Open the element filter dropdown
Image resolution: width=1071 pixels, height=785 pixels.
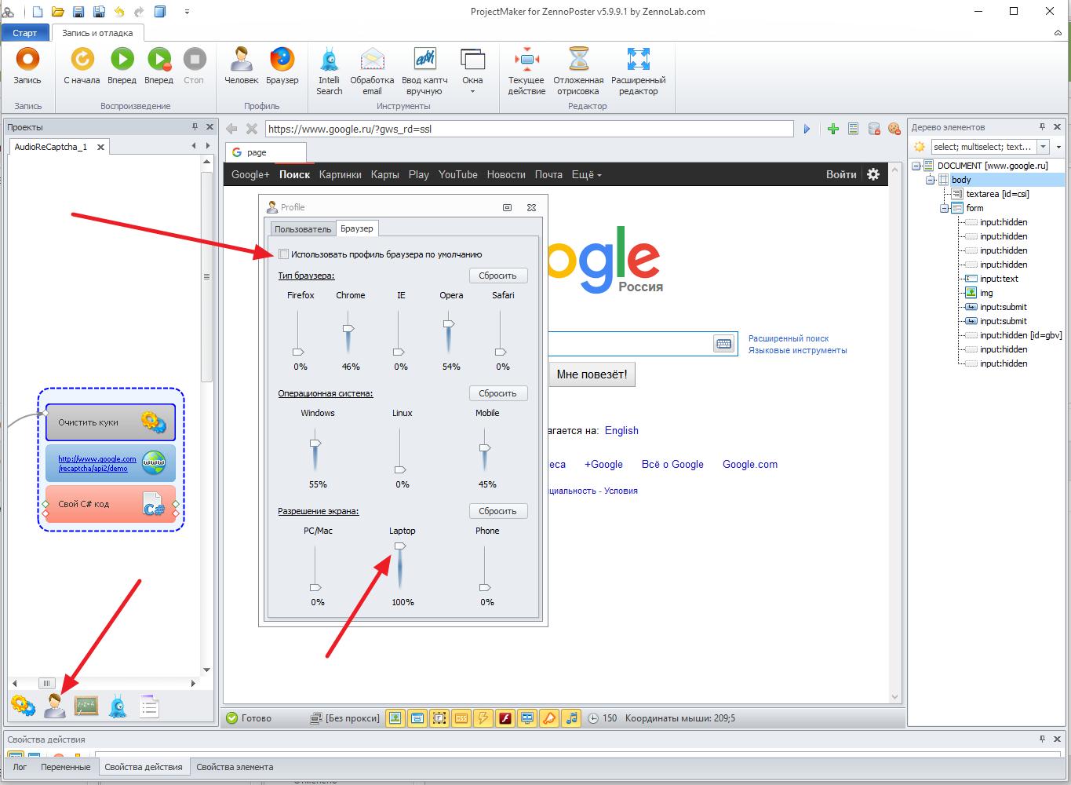[1043, 147]
